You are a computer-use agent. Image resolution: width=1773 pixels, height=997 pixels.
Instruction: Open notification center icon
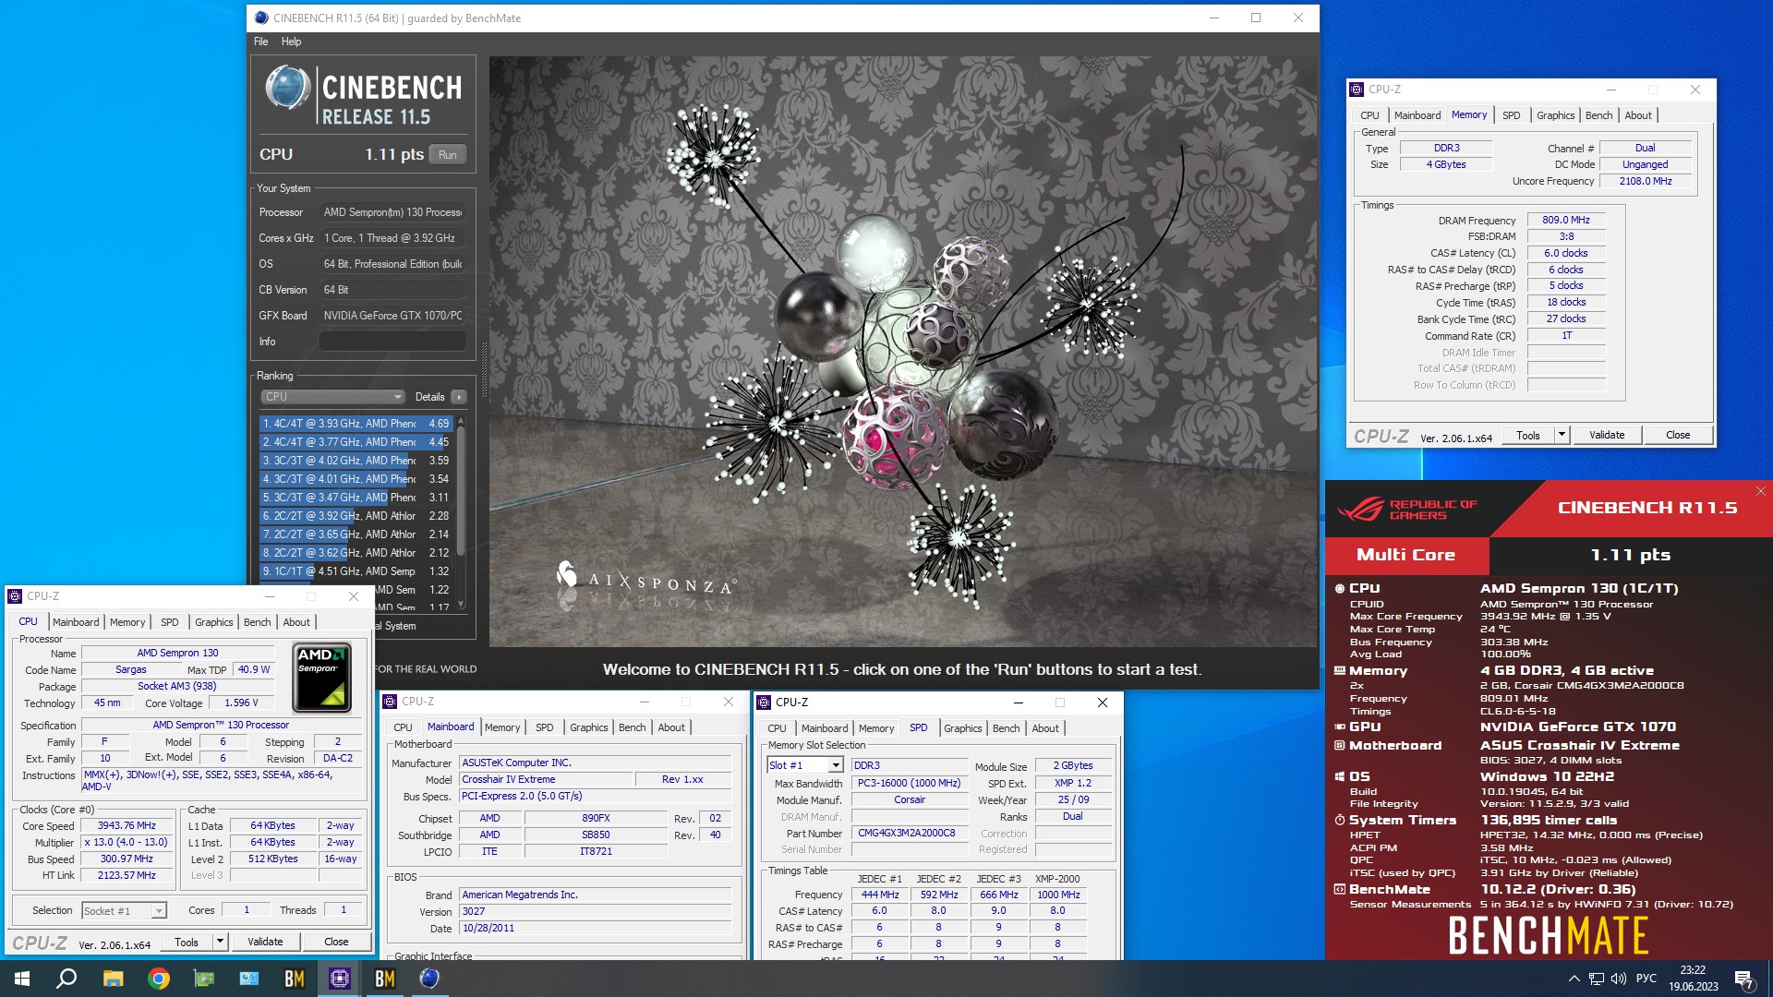tap(1744, 979)
